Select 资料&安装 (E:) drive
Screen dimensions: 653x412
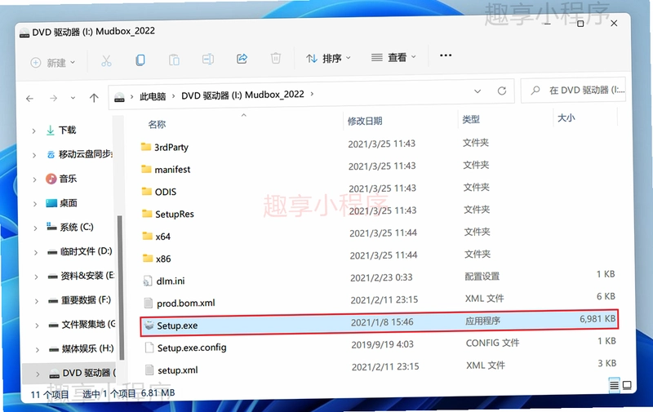(87, 276)
